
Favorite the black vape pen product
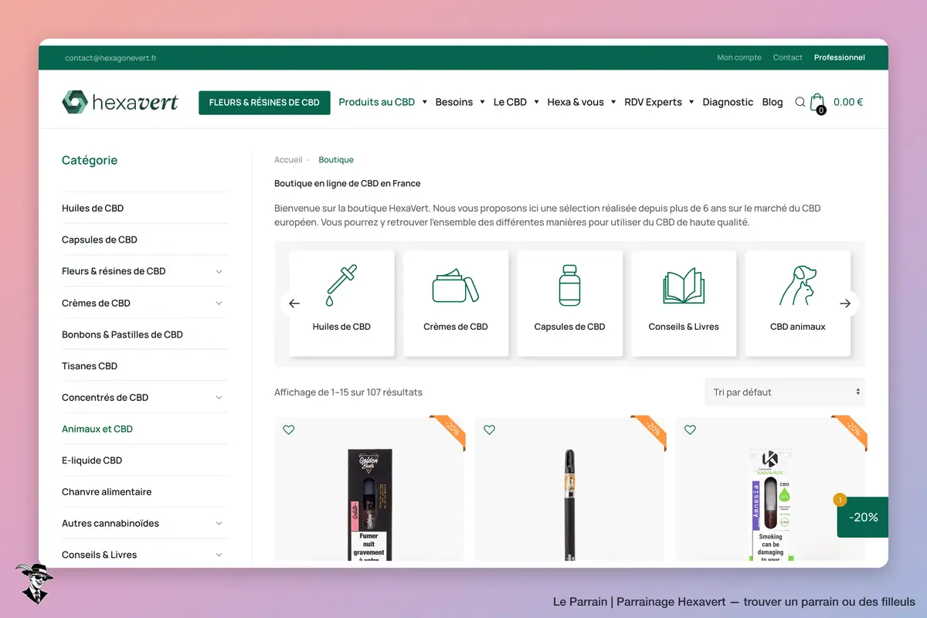click(x=489, y=430)
